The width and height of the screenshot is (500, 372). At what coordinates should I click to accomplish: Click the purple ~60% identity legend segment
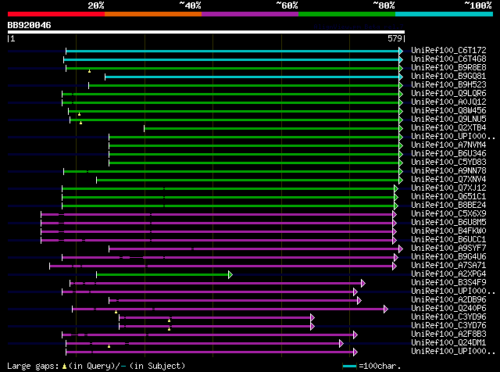click(x=250, y=14)
